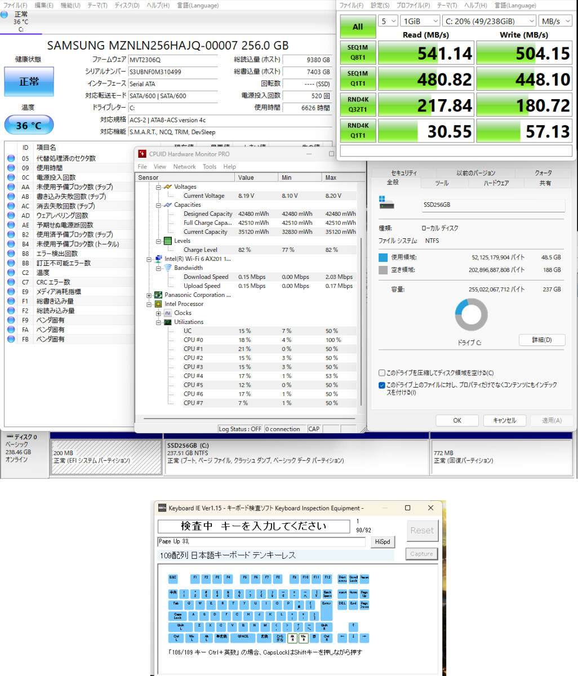Toggle the compress this drive checkbox

382,373
